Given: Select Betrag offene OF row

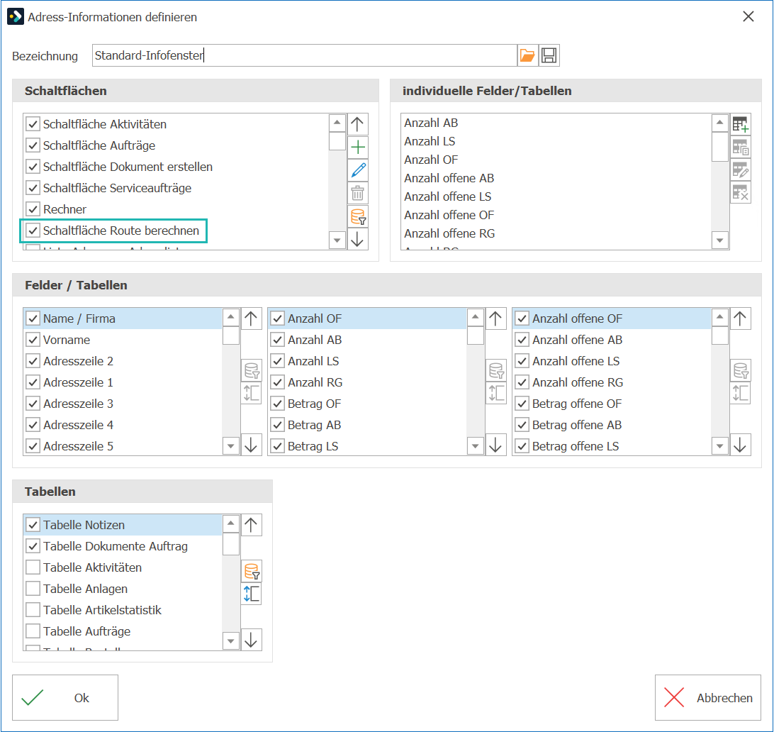Looking at the screenshot, I should (612, 404).
